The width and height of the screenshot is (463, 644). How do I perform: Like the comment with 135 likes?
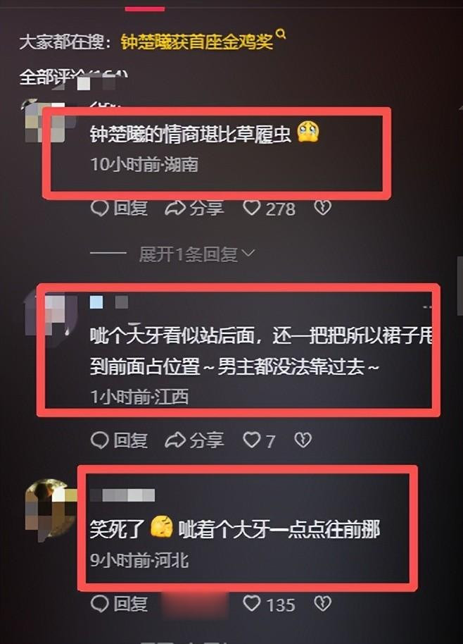point(251,603)
